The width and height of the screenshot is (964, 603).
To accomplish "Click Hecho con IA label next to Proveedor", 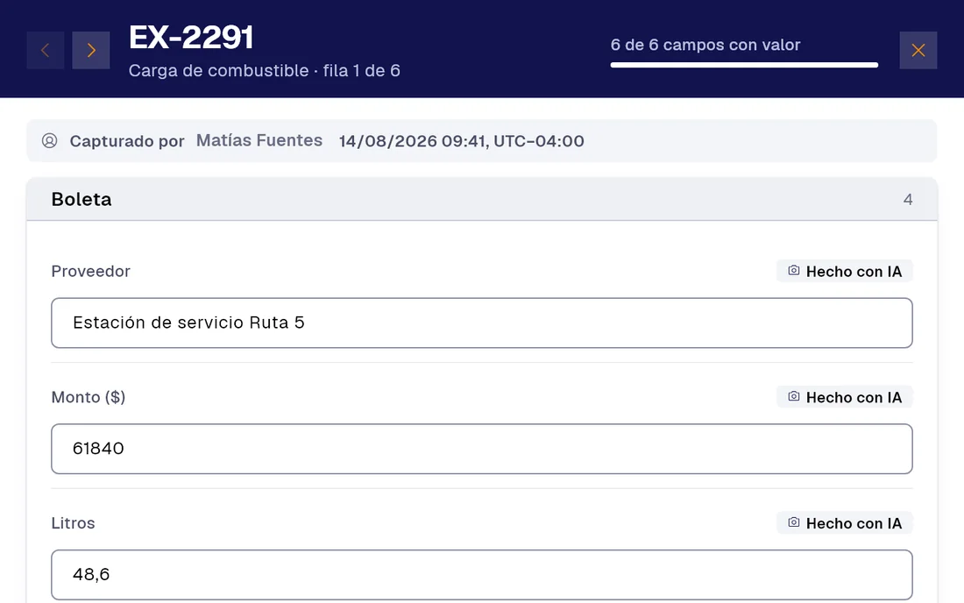I will pos(854,271).
